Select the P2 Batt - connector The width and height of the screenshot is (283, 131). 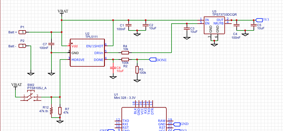[22, 46]
